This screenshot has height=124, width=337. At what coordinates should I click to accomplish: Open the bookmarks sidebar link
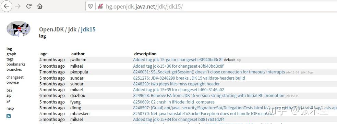pos(16,64)
